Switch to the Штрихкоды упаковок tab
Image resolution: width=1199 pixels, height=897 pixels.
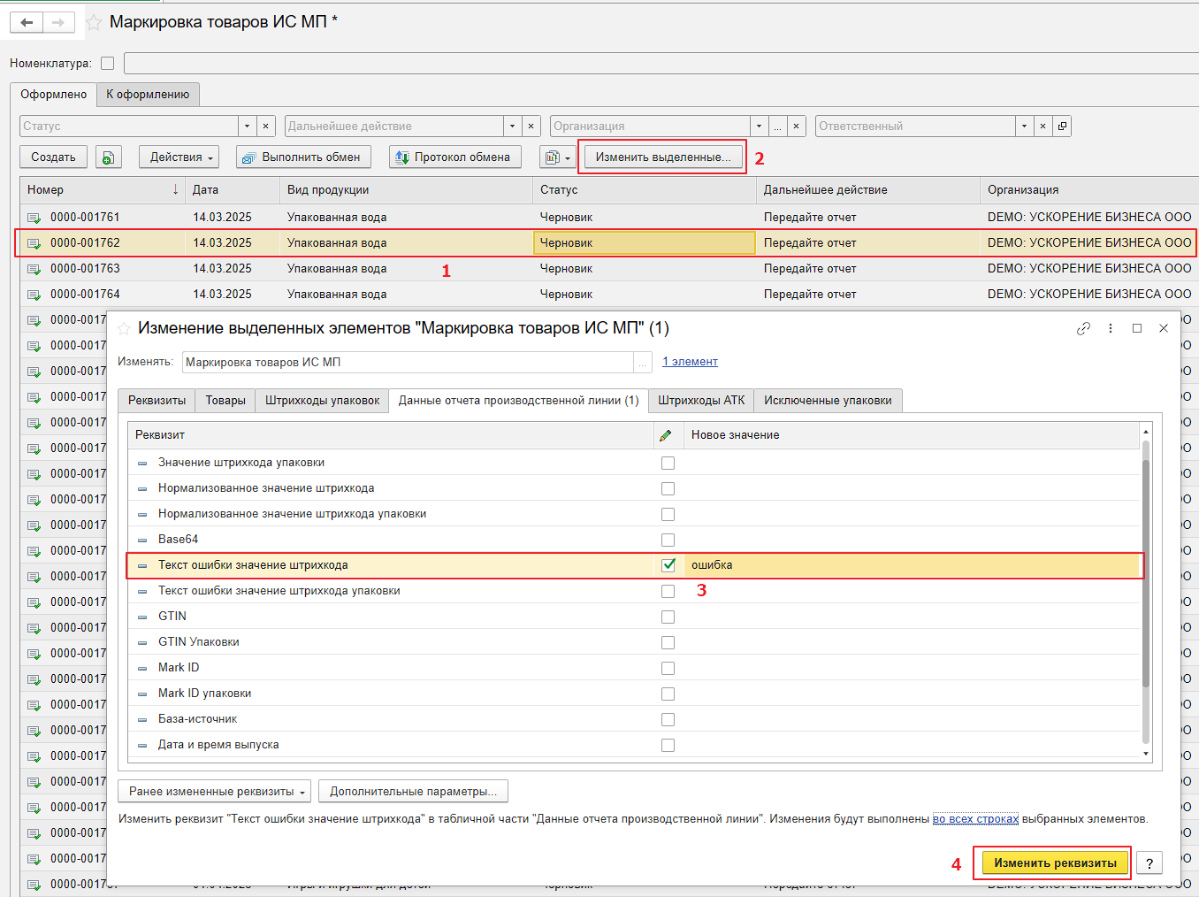pos(322,401)
